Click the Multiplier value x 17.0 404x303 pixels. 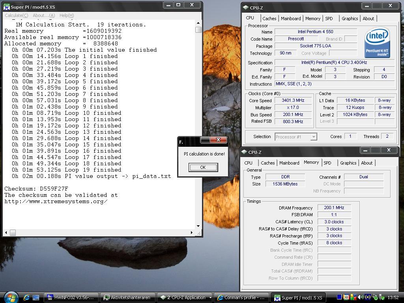coord(293,107)
